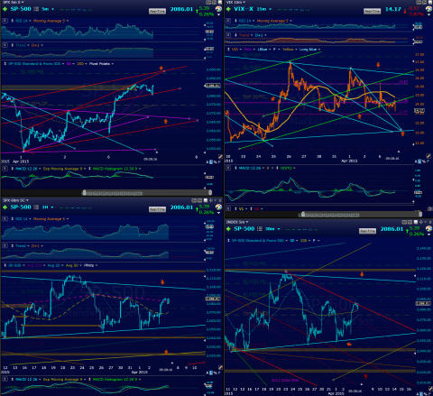
Task: Toggle percent scale mode in SP-500 5m chart
Action: click(x=215, y=162)
